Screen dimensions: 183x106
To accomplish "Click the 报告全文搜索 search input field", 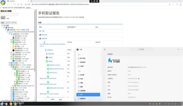I will pos(9,14).
